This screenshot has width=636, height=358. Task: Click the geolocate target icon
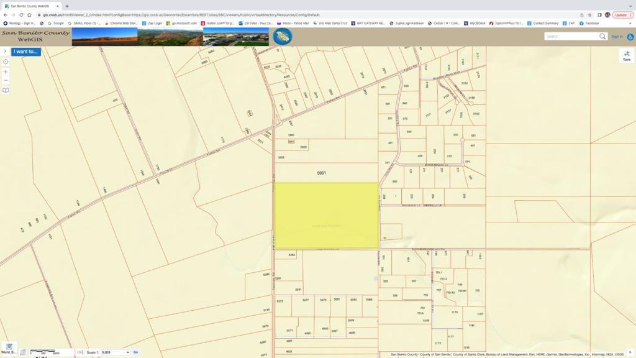point(6,62)
